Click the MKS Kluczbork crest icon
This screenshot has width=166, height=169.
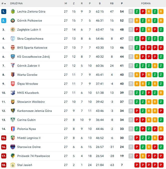pyautogui.click(x=13, y=93)
